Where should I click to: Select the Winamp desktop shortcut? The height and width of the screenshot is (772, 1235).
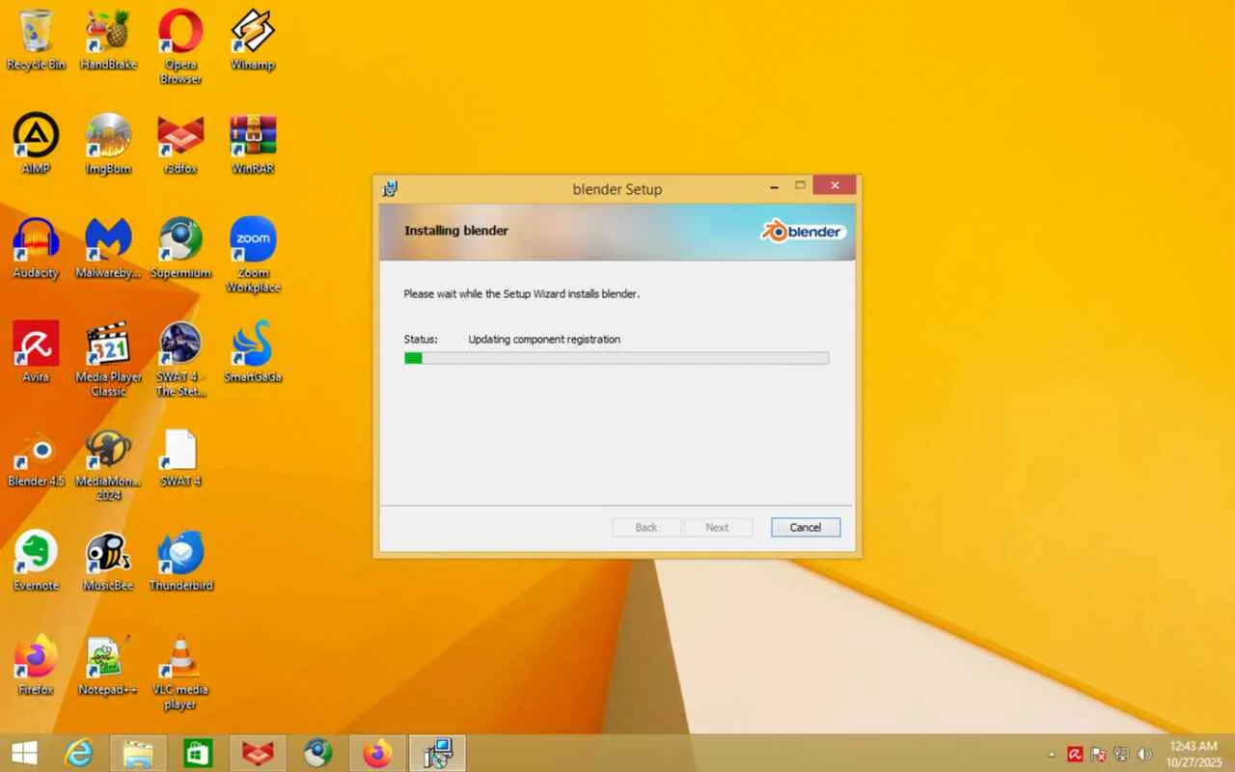(x=253, y=40)
